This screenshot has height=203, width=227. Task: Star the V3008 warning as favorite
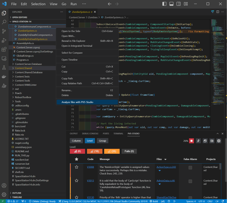[x=77, y=167]
